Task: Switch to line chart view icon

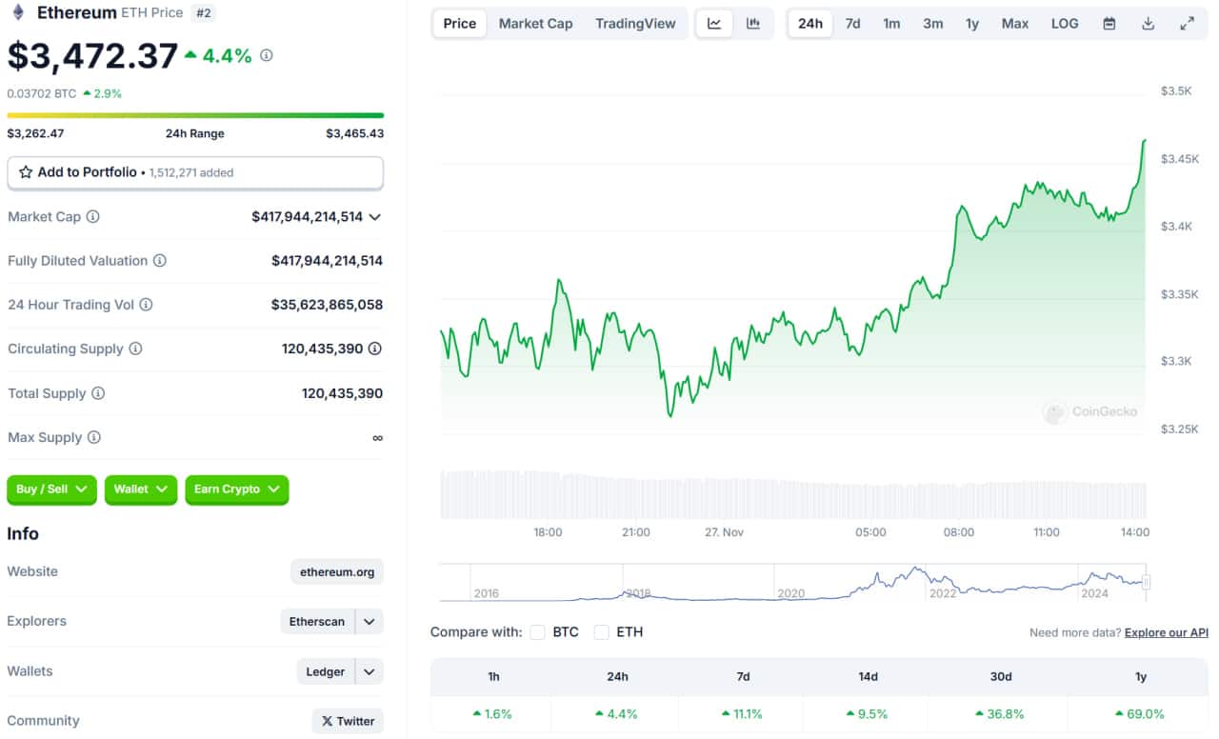Action: point(714,24)
